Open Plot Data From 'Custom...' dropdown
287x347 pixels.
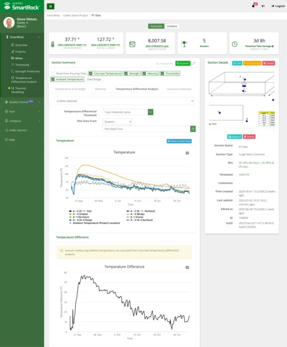(x=117, y=121)
